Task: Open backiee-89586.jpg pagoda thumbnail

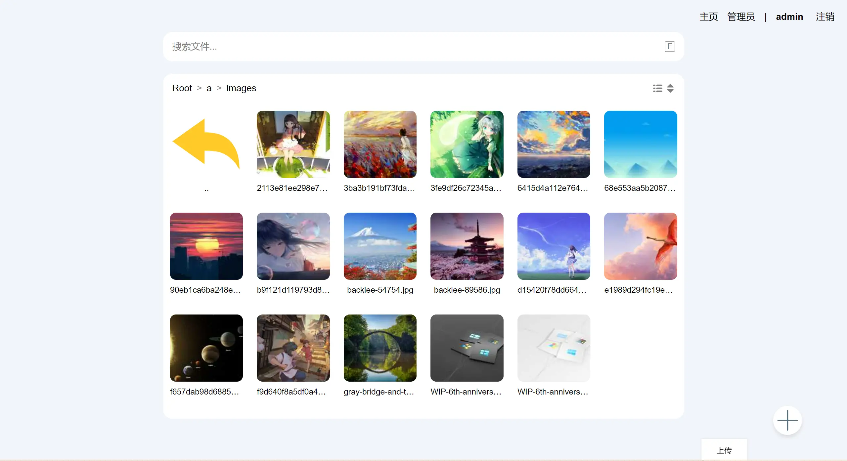Action: click(x=467, y=246)
